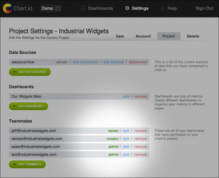Remove the Our Widgets Main dashboard
Image resolution: width=219 pixels, height=178 pixels.
140,96
